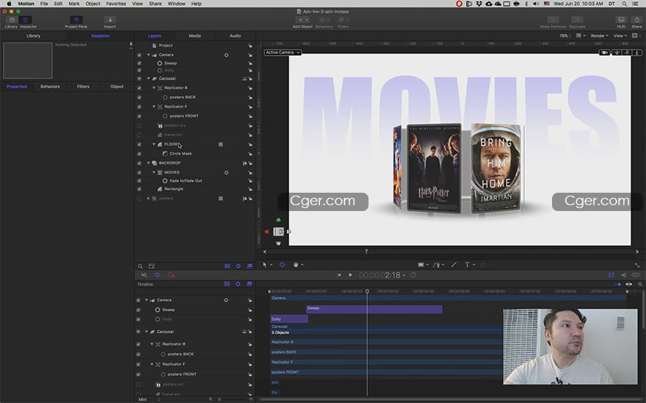The image size is (646, 403).
Task: Open the Library from the toolbar icon
Action: [12, 21]
